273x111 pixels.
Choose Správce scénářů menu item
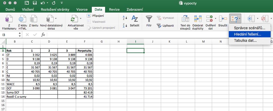(250, 28)
